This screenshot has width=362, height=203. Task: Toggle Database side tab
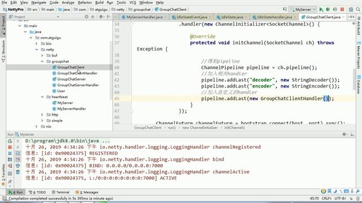(x=359, y=84)
